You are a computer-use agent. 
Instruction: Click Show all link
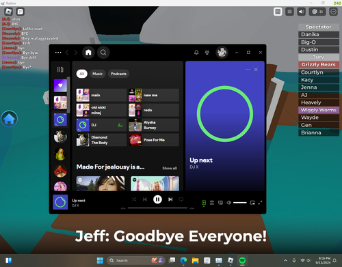pyautogui.click(x=170, y=168)
